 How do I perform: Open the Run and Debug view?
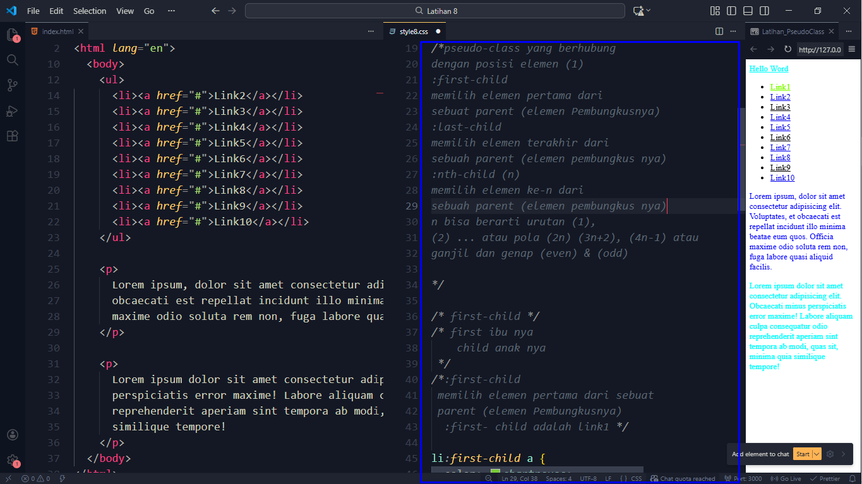tap(12, 110)
